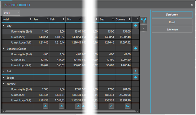The height and width of the screenshot is (115, 196).
Task: Collapse the Congress Center group
Action: [x=3, y=48]
